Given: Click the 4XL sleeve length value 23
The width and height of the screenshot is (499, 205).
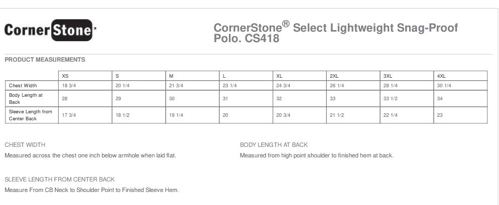Looking at the screenshot, I should pos(440,115).
